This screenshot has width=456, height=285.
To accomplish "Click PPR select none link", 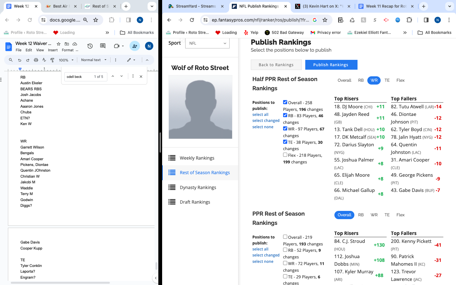I will point(263,261).
